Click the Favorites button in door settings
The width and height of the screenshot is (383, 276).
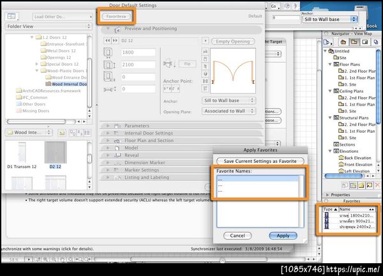[116, 17]
